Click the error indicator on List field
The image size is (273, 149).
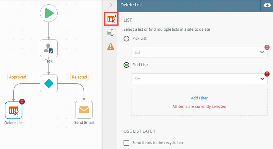pos(267,47)
